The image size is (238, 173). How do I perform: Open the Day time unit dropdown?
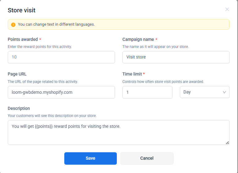(x=204, y=92)
